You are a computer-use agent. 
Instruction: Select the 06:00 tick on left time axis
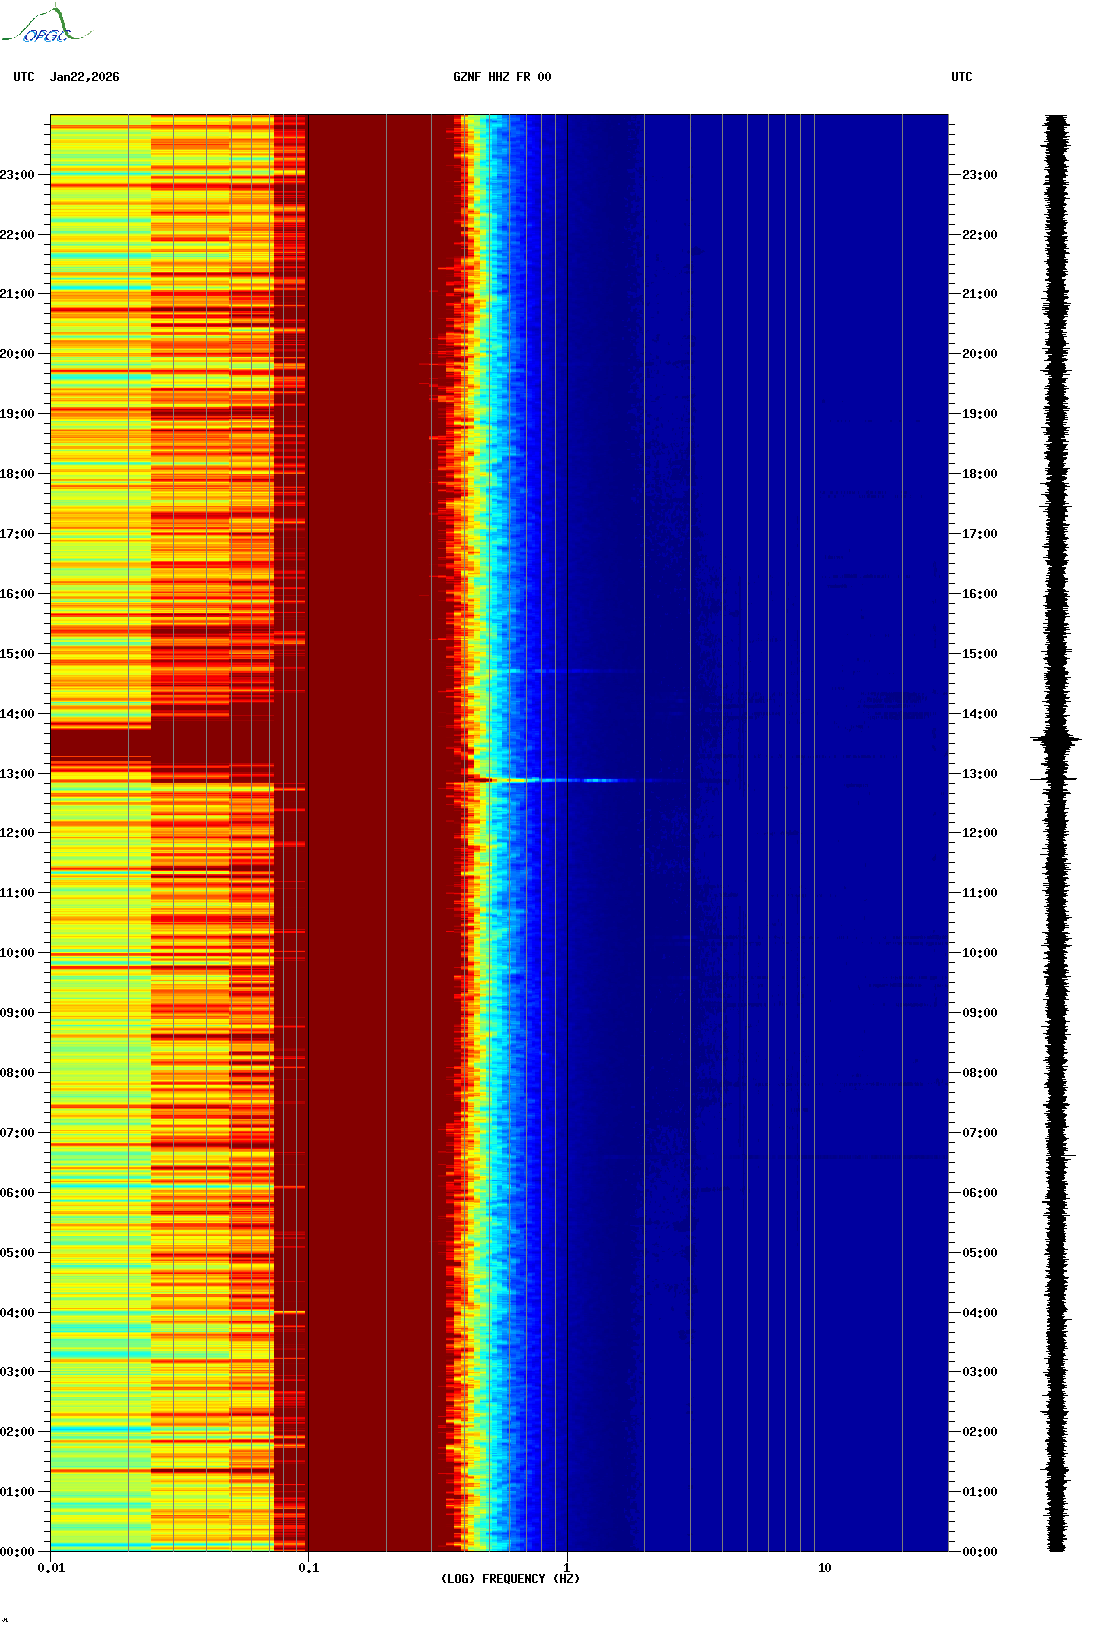point(17,1193)
